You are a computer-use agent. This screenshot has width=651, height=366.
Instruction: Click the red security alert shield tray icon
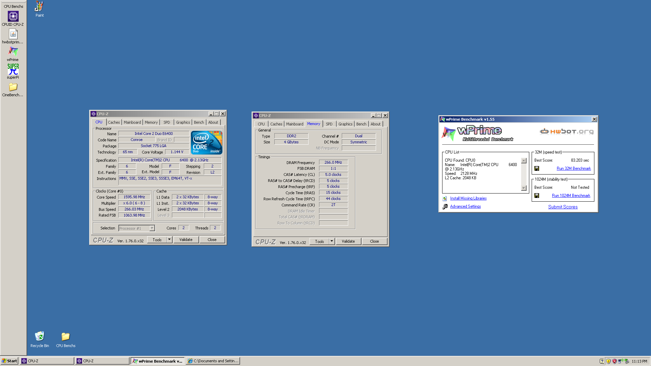(614, 361)
